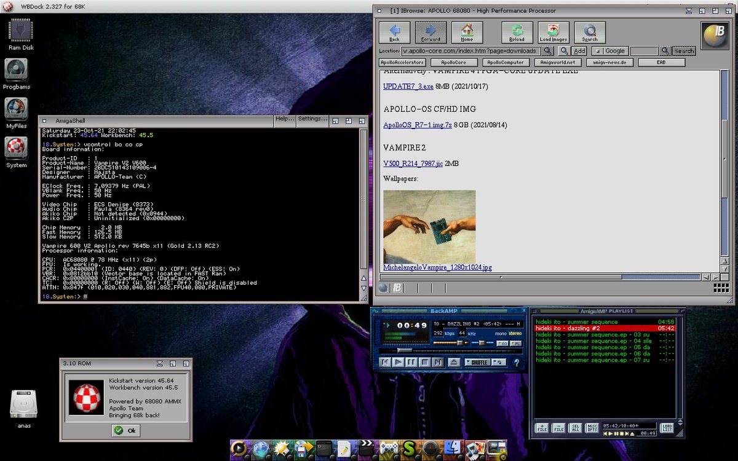Click BackAMP song position seek bar
Screen dimensions: 738x461
(x=451, y=350)
